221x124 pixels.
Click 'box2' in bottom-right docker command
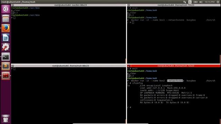point(162,81)
